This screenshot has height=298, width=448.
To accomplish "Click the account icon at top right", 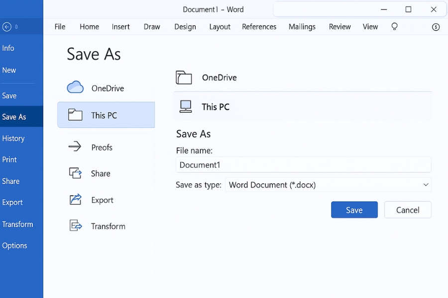I will [436, 27].
